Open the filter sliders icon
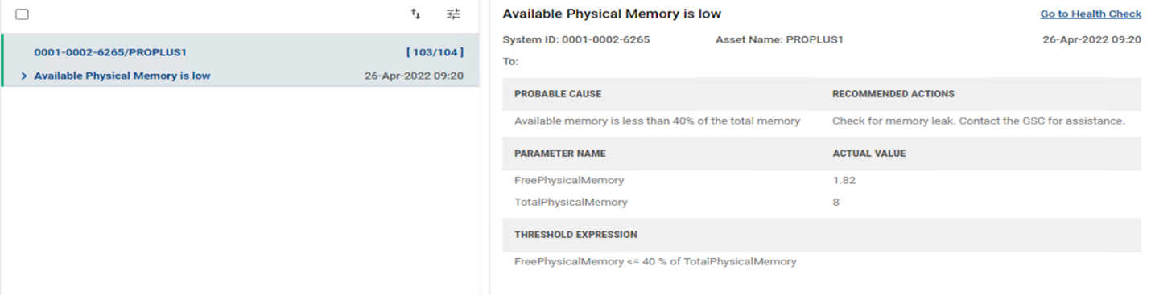This screenshot has height=295, width=1151. [x=453, y=14]
